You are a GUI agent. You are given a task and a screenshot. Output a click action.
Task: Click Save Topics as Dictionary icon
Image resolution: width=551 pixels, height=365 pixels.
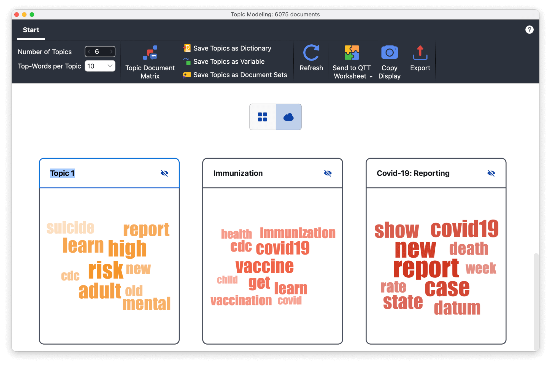click(187, 48)
